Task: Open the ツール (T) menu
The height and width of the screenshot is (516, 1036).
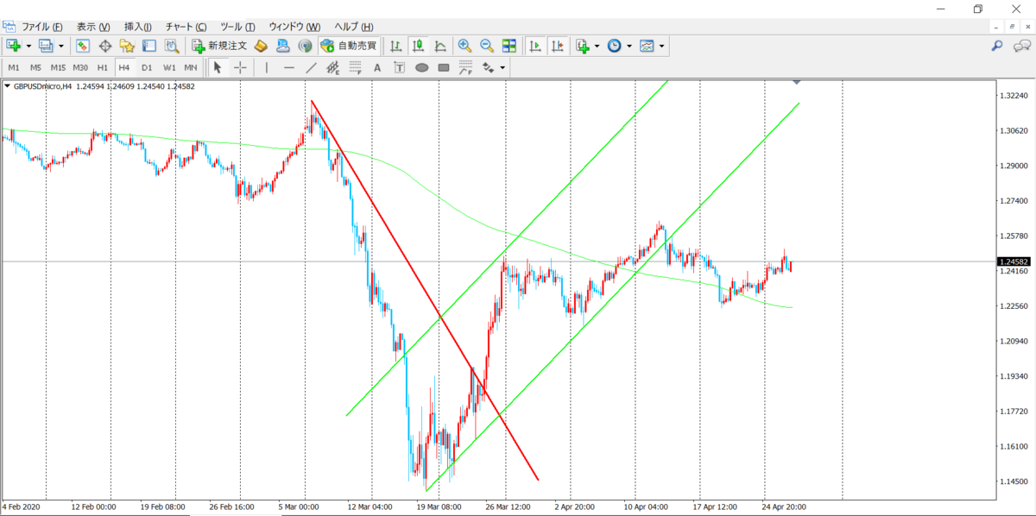Action: pyautogui.click(x=237, y=27)
